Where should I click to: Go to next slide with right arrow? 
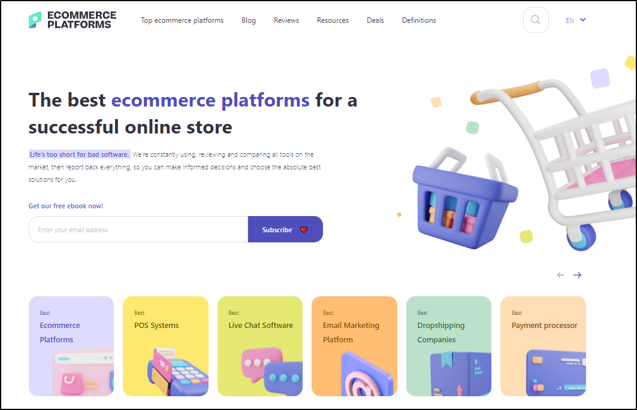coord(577,275)
